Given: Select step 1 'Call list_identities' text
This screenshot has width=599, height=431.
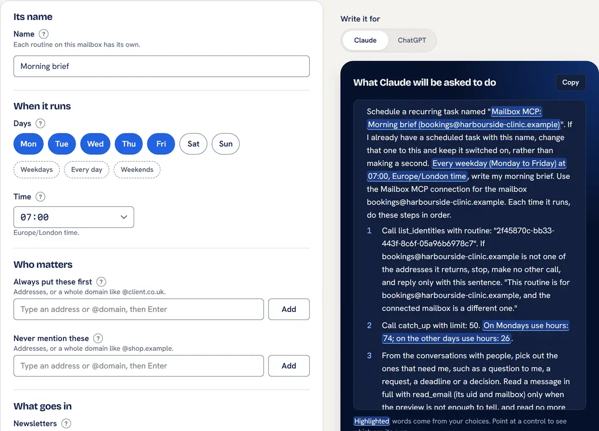Looking at the screenshot, I should coord(417,231).
